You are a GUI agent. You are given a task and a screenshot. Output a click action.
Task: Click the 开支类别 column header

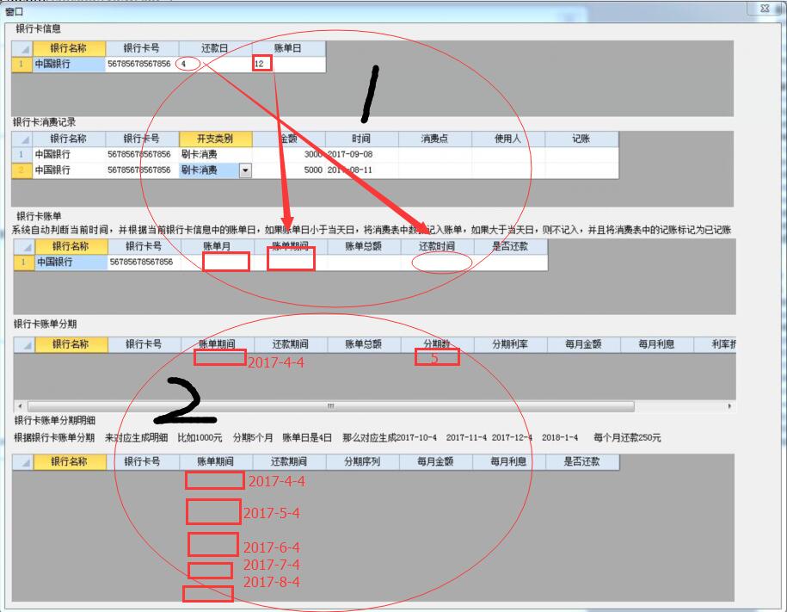(x=215, y=139)
